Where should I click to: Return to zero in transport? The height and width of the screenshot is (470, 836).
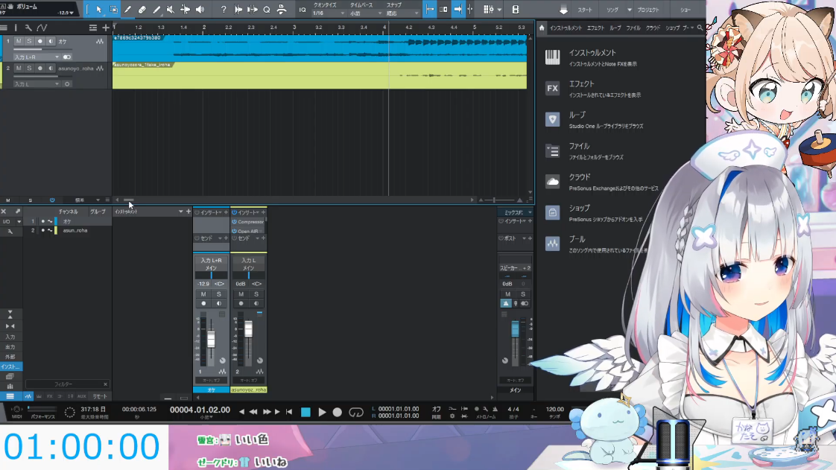(289, 412)
